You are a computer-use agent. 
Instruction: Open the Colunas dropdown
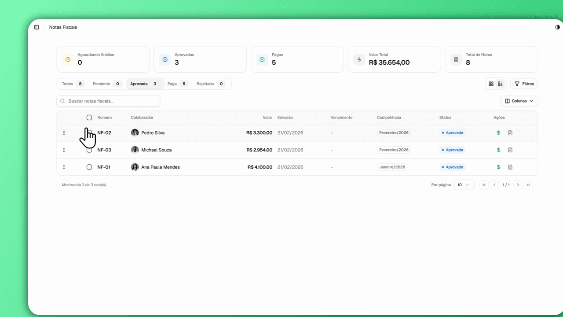point(519,101)
